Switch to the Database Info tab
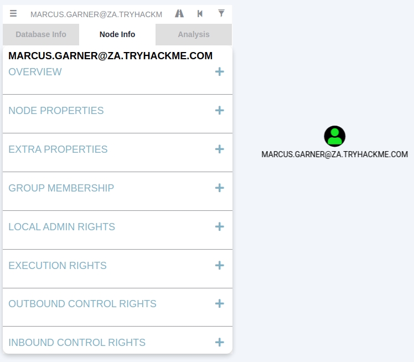414x362 pixels. tap(41, 34)
